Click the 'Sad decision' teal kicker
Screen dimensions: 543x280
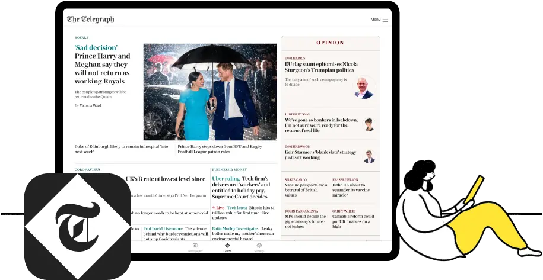96,47
